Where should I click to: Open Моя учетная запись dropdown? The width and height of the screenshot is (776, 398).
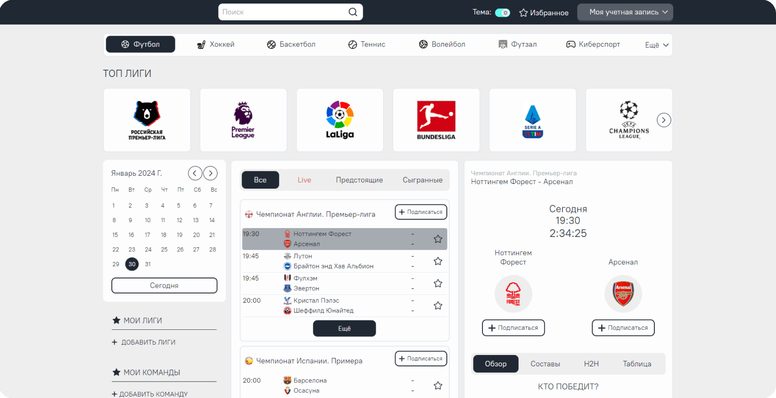pos(625,12)
